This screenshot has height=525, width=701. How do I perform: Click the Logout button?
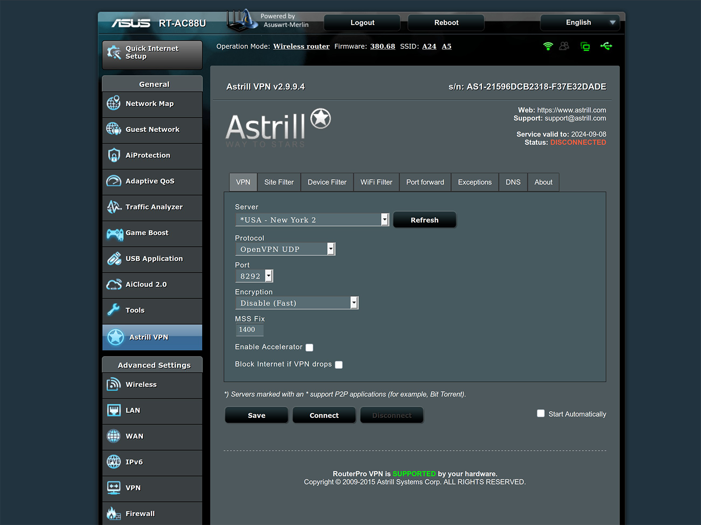tap(362, 22)
